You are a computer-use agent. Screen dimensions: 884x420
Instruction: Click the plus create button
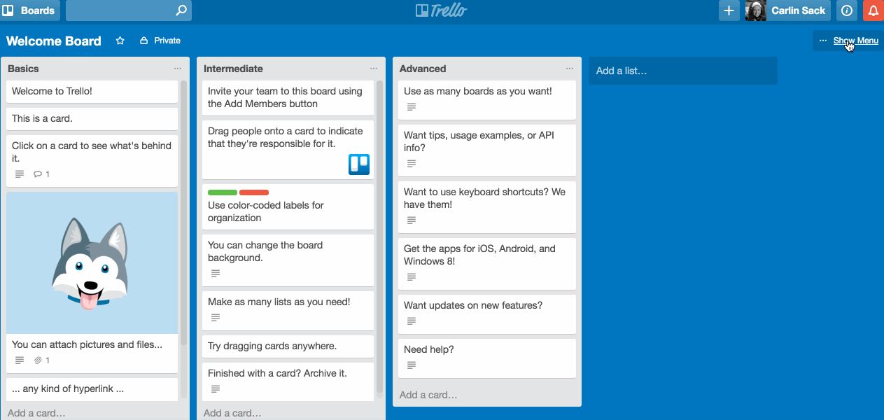click(x=729, y=10)
